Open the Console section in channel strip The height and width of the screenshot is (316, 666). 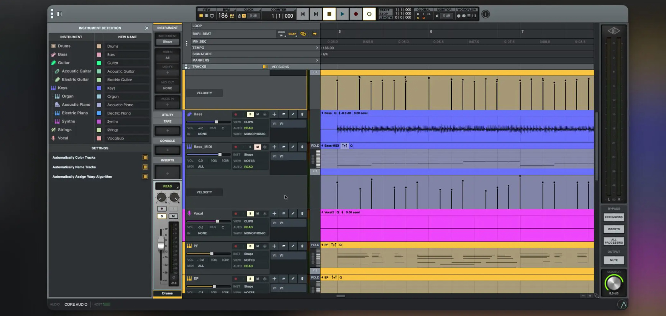click(x=167, y=141)
